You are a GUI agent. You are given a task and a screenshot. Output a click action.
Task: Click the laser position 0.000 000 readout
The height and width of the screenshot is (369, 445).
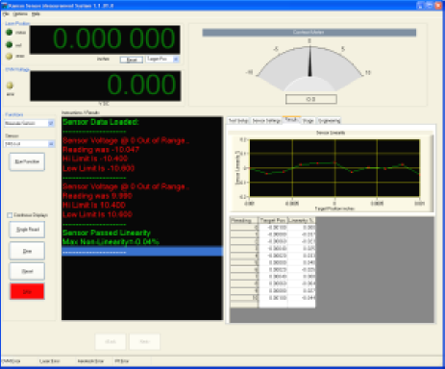105,39
